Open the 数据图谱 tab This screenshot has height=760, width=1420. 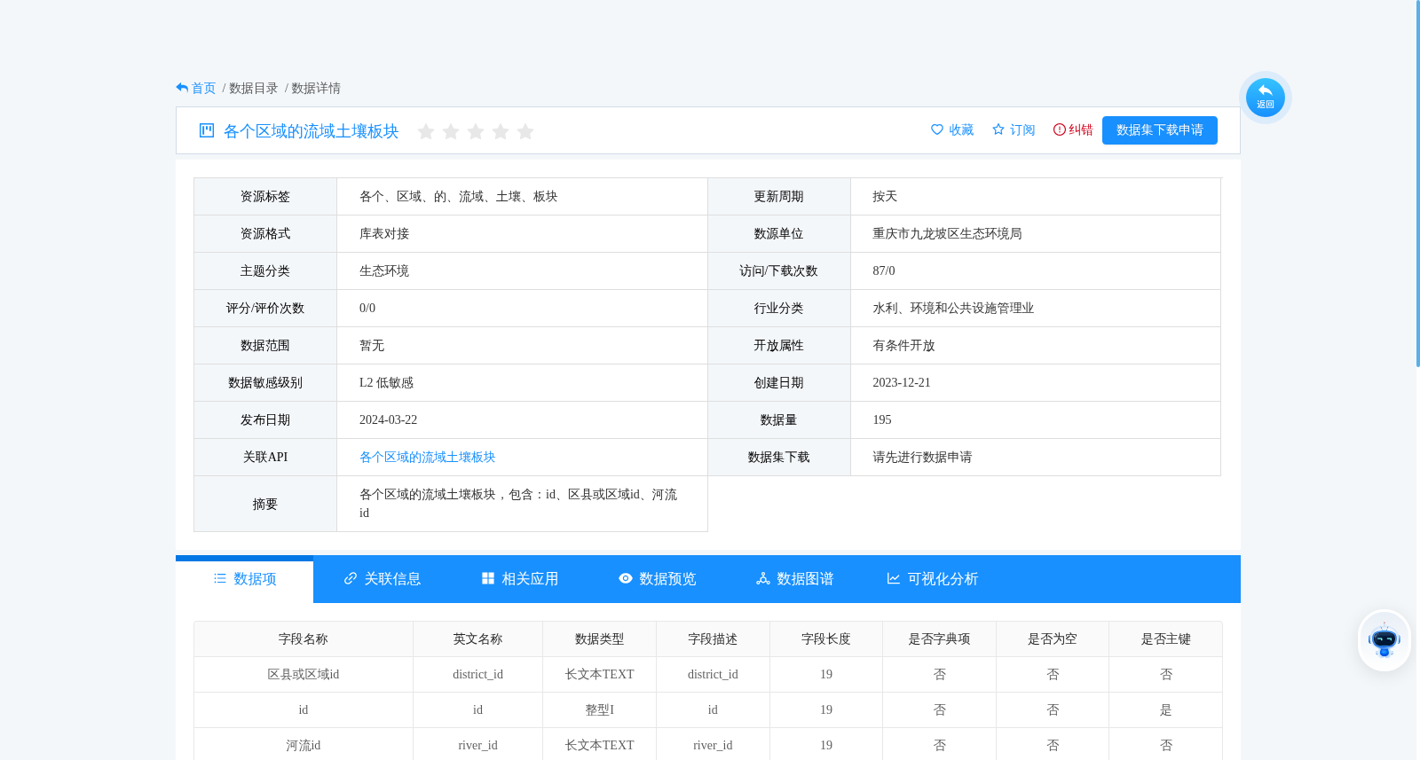795,579
